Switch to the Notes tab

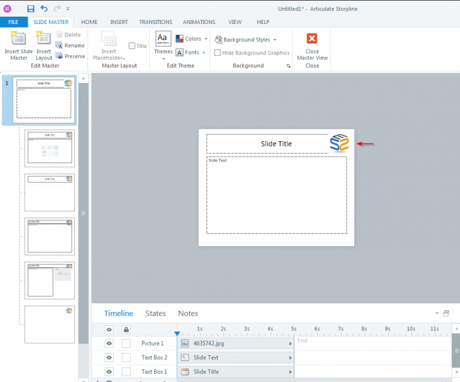coord(188,313)
